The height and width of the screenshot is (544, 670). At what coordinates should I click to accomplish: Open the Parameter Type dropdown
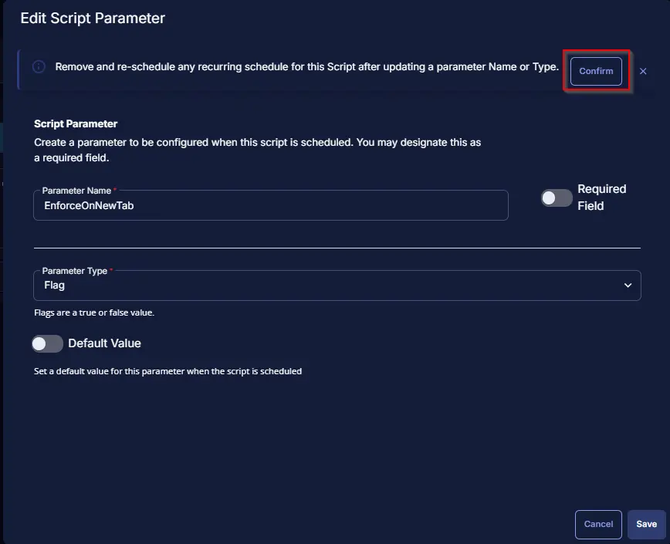pos(337,286)
